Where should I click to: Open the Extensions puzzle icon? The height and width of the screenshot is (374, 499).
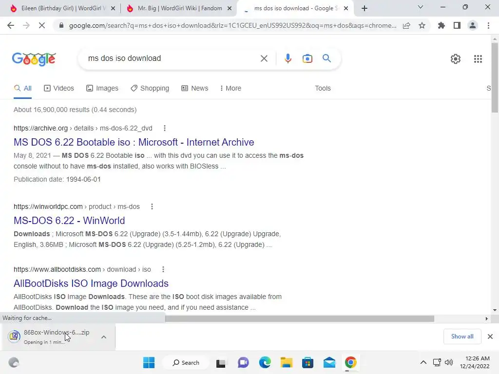(441, 25)
